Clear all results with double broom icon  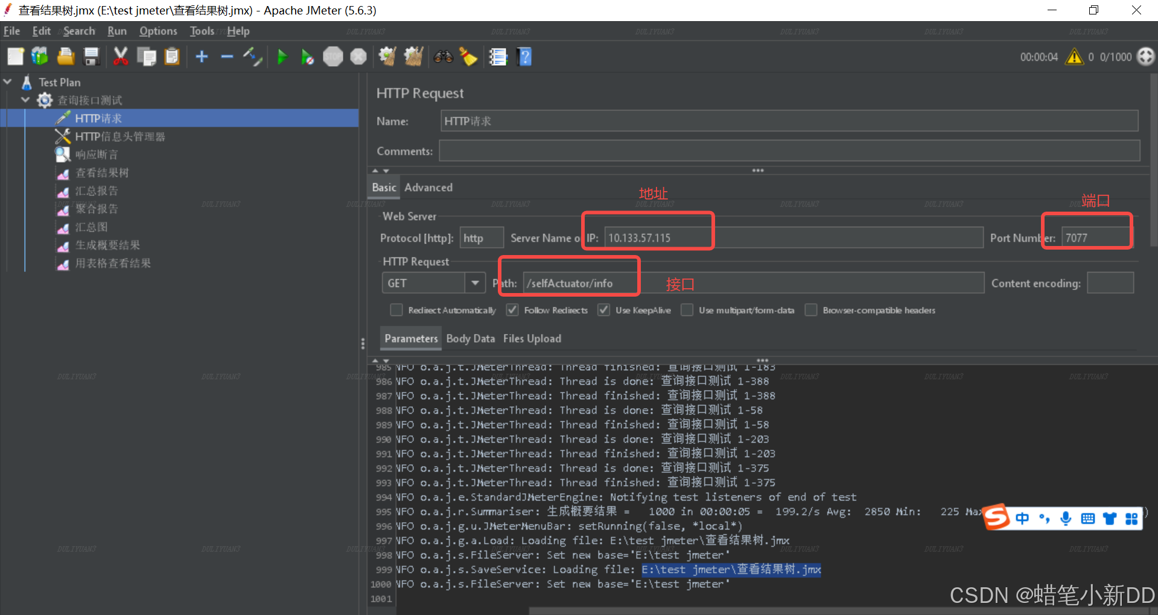[x=413, y=57]
